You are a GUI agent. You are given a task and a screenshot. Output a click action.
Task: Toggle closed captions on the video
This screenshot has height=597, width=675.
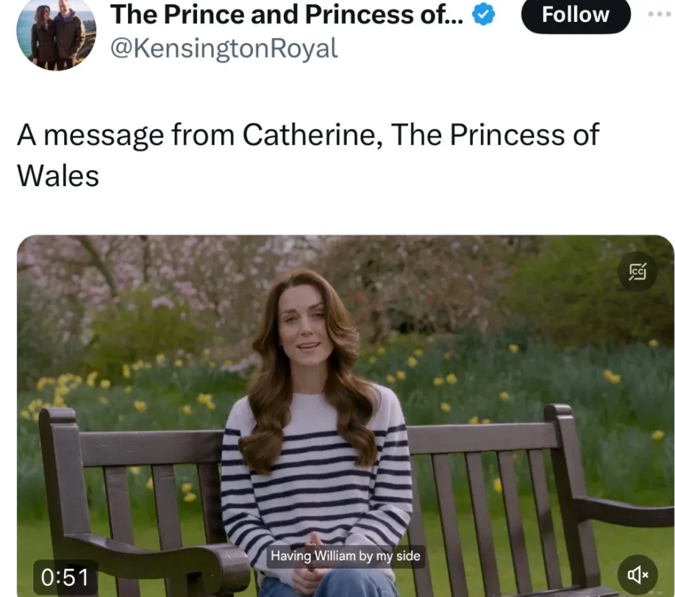(x=637, y=271)
